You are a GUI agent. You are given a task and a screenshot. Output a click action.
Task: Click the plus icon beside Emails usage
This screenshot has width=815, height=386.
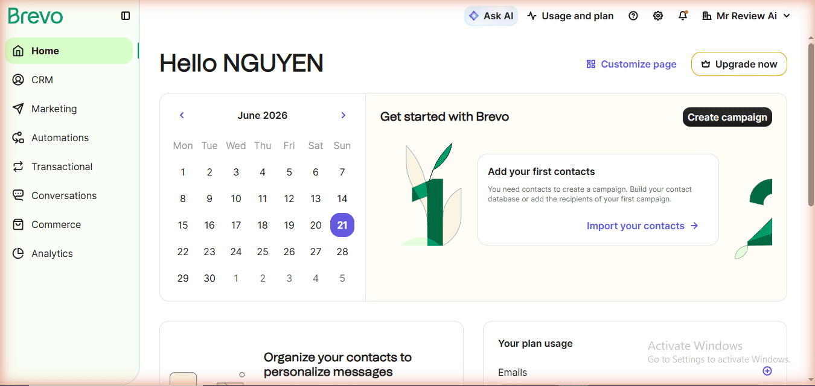767,371
